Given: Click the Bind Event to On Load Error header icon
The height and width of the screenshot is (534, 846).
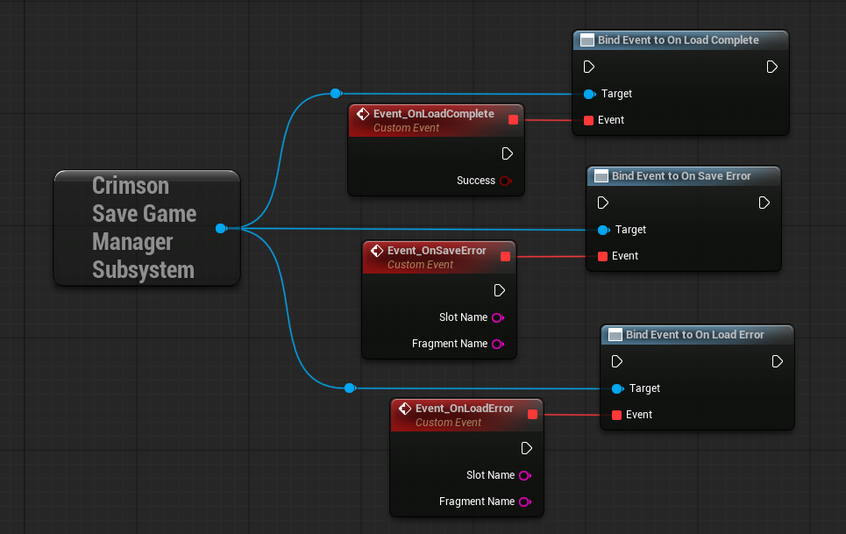Looking at the screenshot, I should tap(615, 334).
